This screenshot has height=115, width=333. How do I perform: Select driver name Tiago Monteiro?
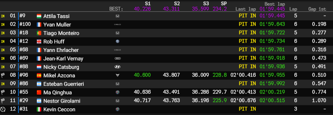(61, 33)
